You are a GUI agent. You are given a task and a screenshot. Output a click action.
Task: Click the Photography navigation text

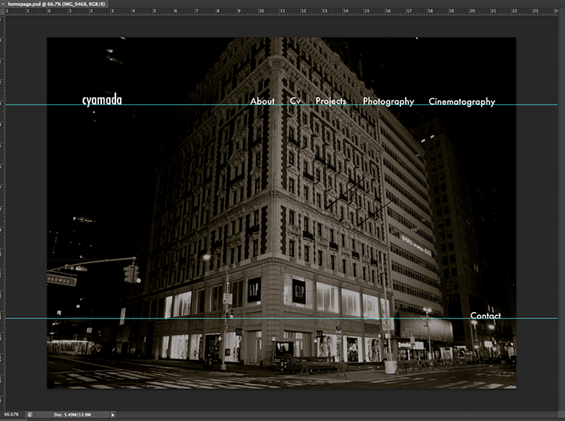[x=388, y=101]
